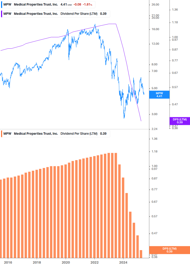Click the 5.00 price axis label
The width and height of the screenshot is (190, 266).
154,88
